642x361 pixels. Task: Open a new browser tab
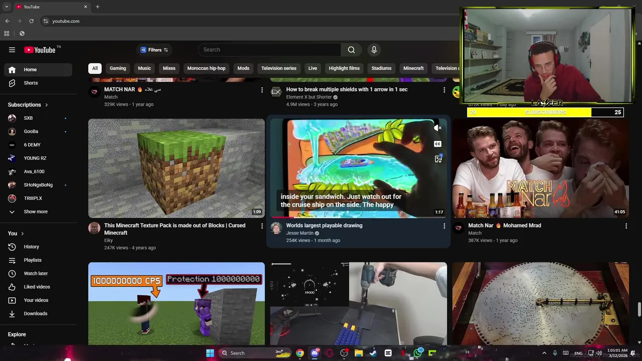(97, 7)
